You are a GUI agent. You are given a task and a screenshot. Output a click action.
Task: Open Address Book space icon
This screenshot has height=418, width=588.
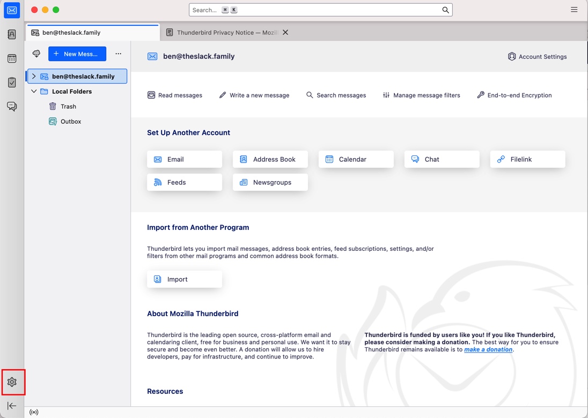(12, 34)
